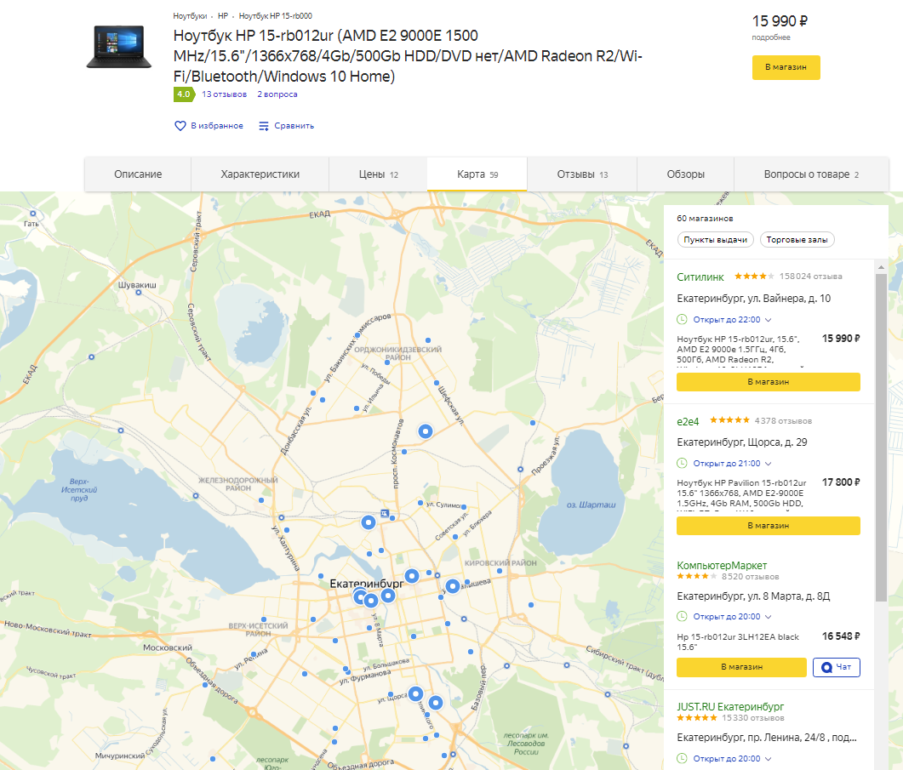Viewport: 903px width, 770px height.
Task: Click e2e4 five-star rating
Action: [x=729, y=420]
